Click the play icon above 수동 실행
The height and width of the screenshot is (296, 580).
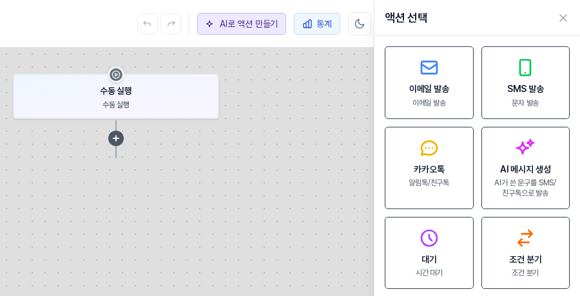(x=116, y=75)
